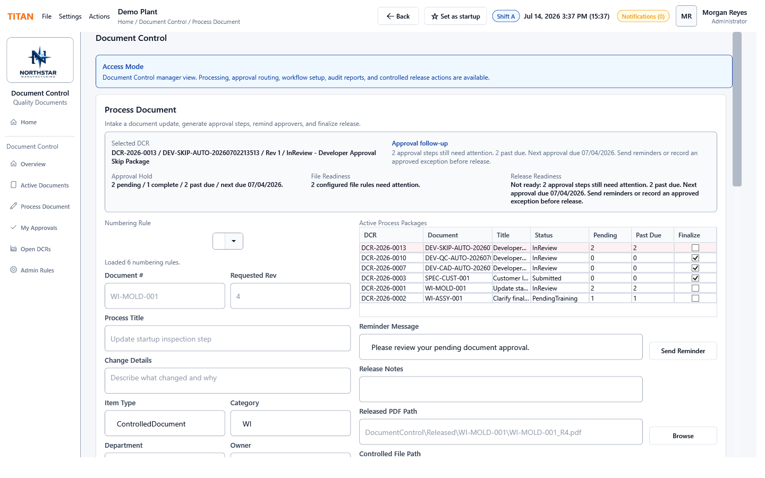Sort by Pending column header
The height and width of the screenshot is (478, 765).
610,235
